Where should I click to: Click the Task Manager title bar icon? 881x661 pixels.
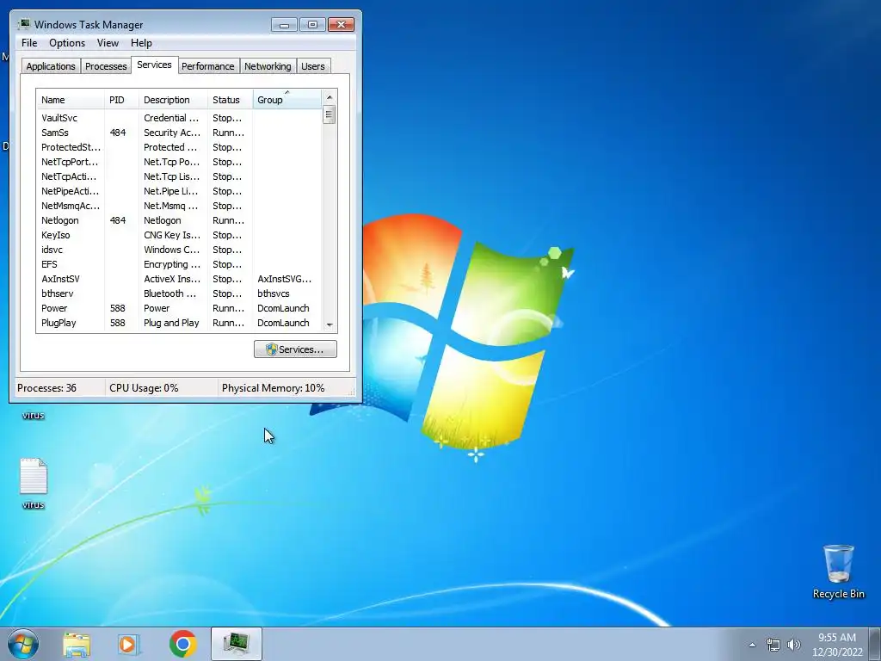[24, 24]
